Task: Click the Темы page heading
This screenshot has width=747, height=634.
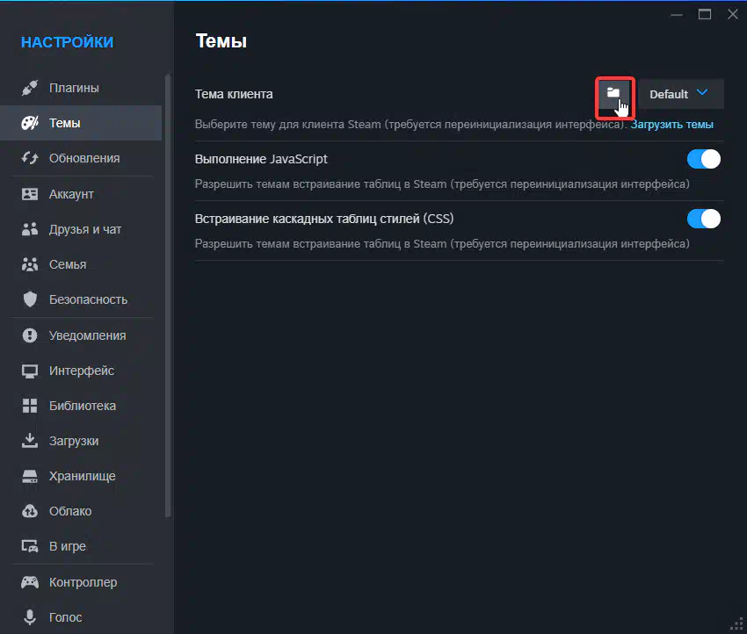Action: click(221, 41)
